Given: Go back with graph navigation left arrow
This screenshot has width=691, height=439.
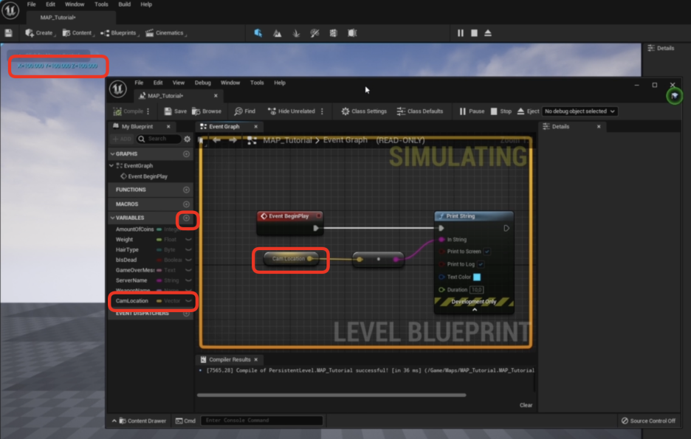Looking at the screenshot, I should (217, 140).
